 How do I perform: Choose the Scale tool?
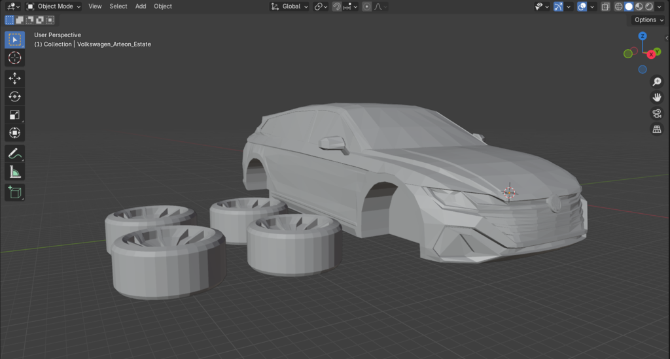point(14,115)
